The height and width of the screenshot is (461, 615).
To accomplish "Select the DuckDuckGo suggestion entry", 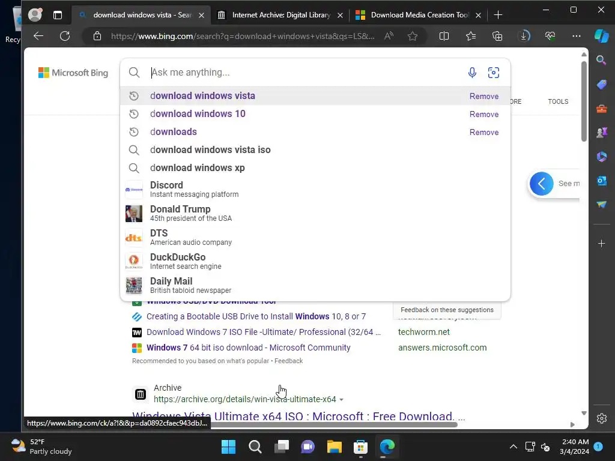I will click(x=315, y=262).
